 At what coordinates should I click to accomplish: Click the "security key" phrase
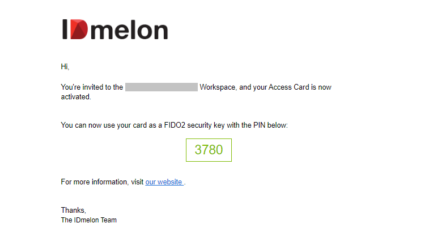206,125
